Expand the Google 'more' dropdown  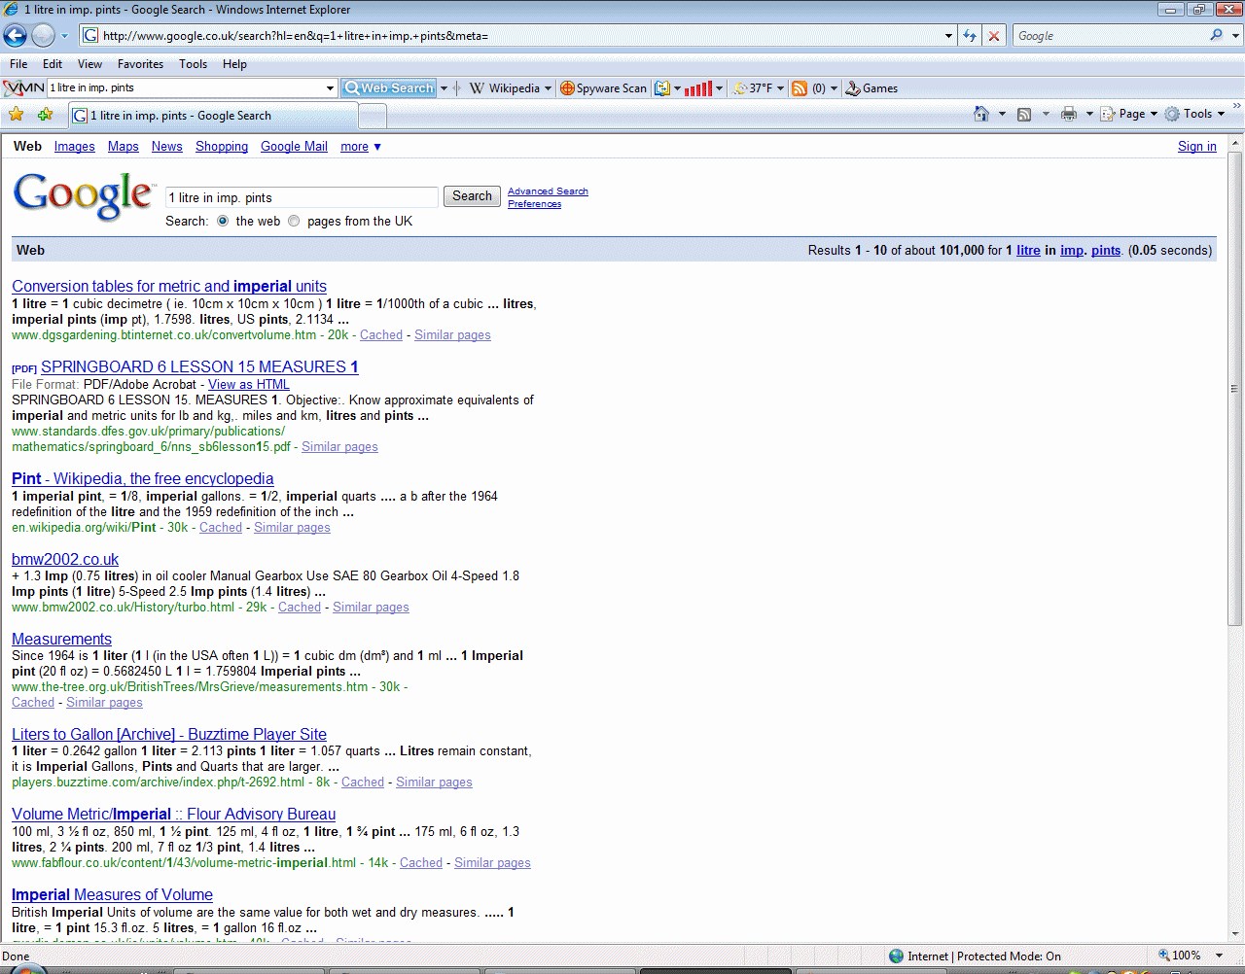361,147
